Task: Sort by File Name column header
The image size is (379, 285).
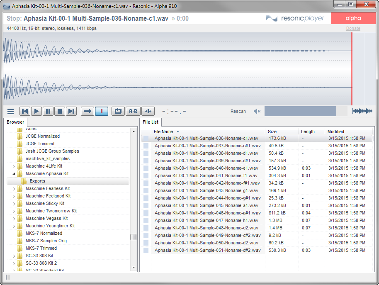Action: (x=208, y=132)
